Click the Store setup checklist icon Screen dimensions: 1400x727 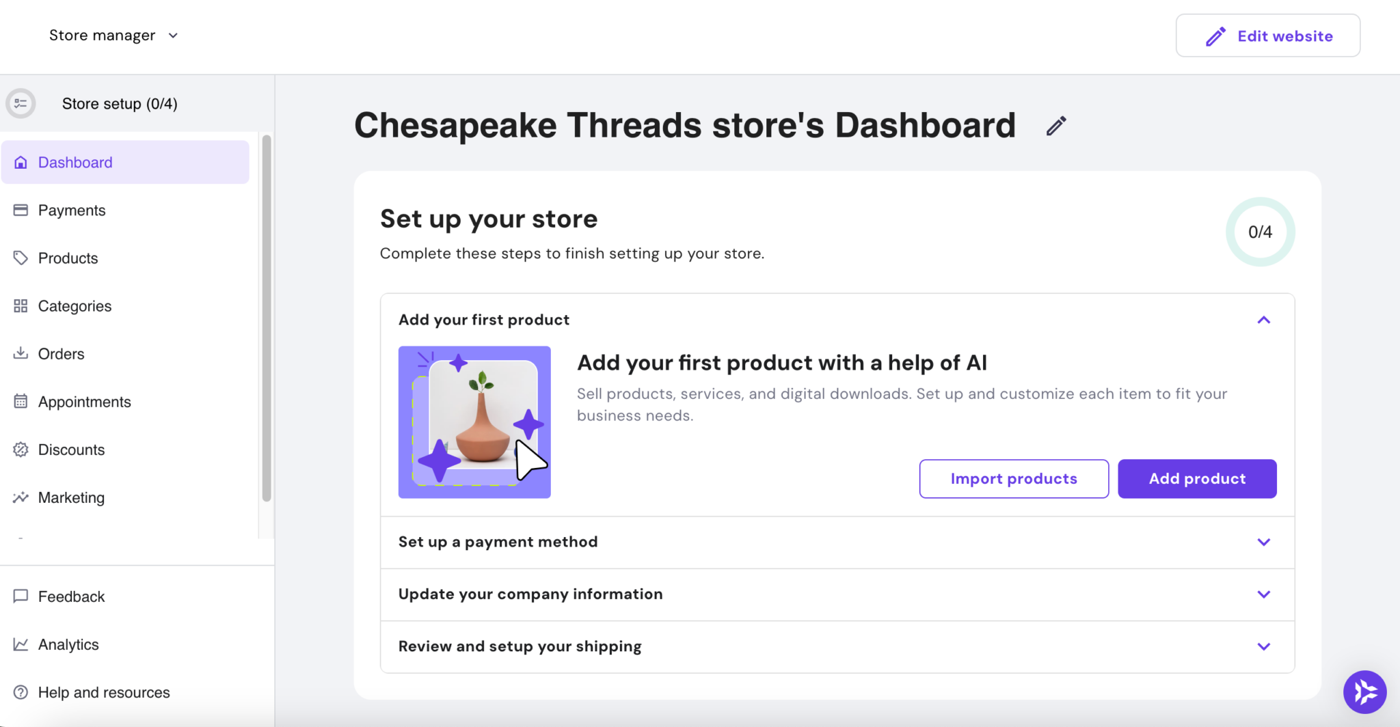pyautogui.click(x=21, y=103)
